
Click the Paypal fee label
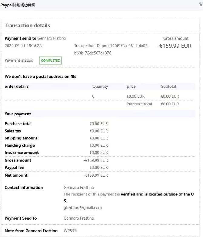(14, 168)
